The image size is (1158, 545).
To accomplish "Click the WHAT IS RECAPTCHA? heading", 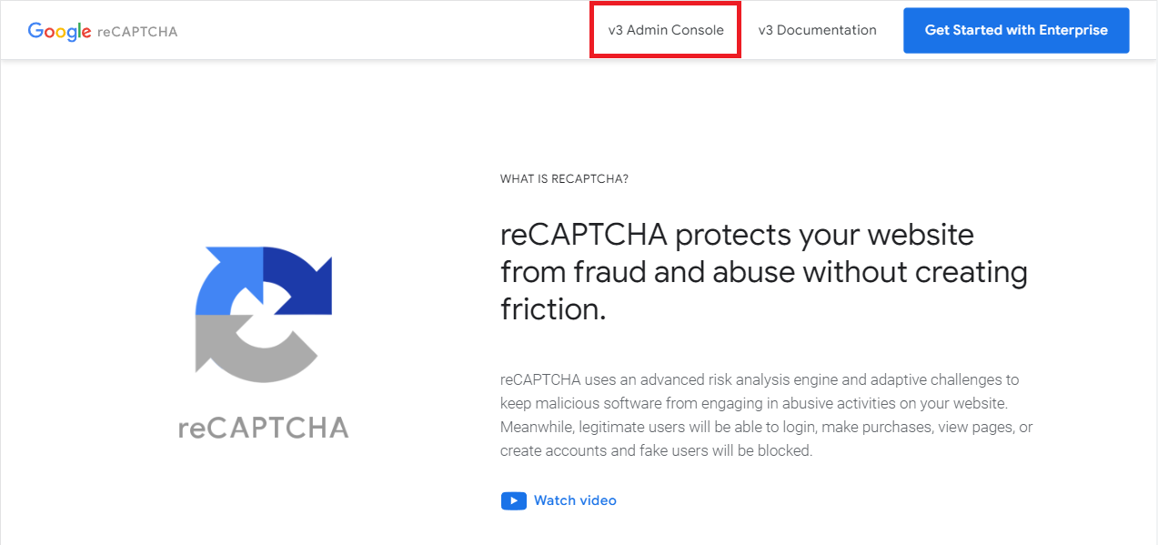I will 564,179.
